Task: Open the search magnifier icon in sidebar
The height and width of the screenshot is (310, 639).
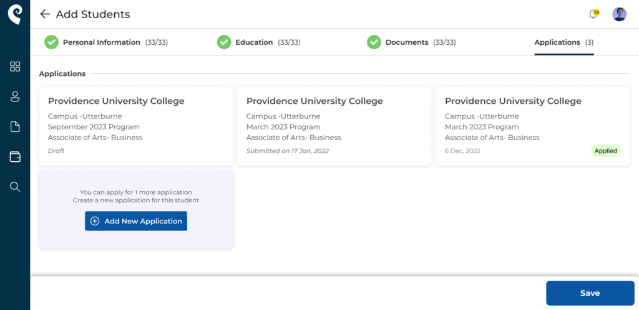Action: coord(15,187)
